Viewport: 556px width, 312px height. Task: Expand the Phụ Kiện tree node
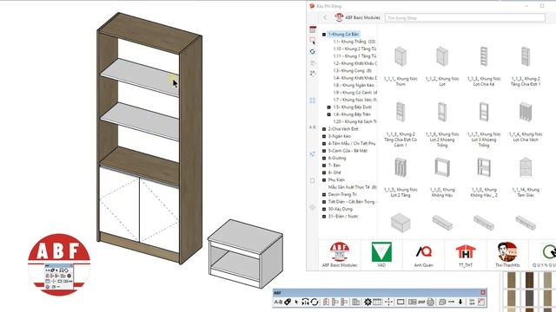324,180
